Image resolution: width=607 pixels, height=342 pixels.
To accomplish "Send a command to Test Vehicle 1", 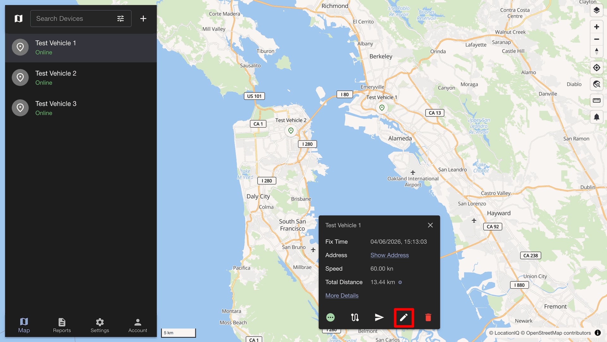I will click(x=379, y=317).
